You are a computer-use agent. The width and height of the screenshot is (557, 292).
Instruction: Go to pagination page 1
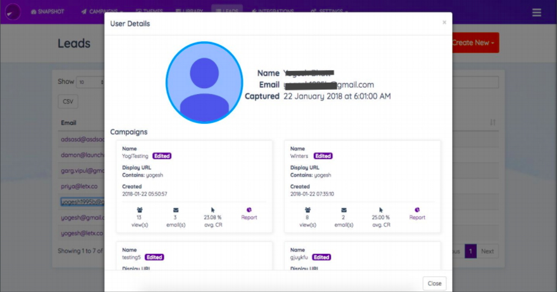coord(470,251)
